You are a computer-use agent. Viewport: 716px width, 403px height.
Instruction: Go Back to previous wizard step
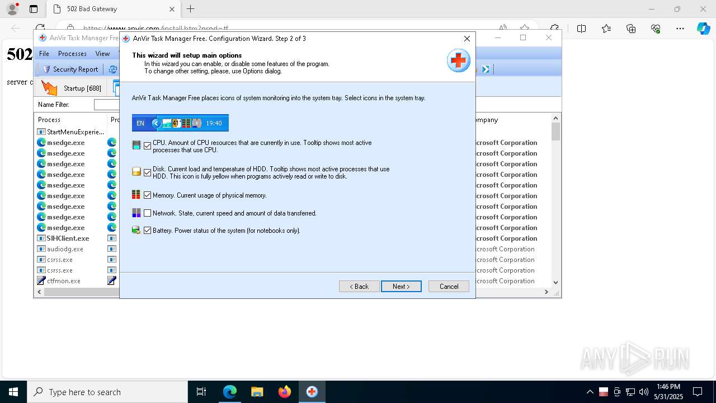359,286
